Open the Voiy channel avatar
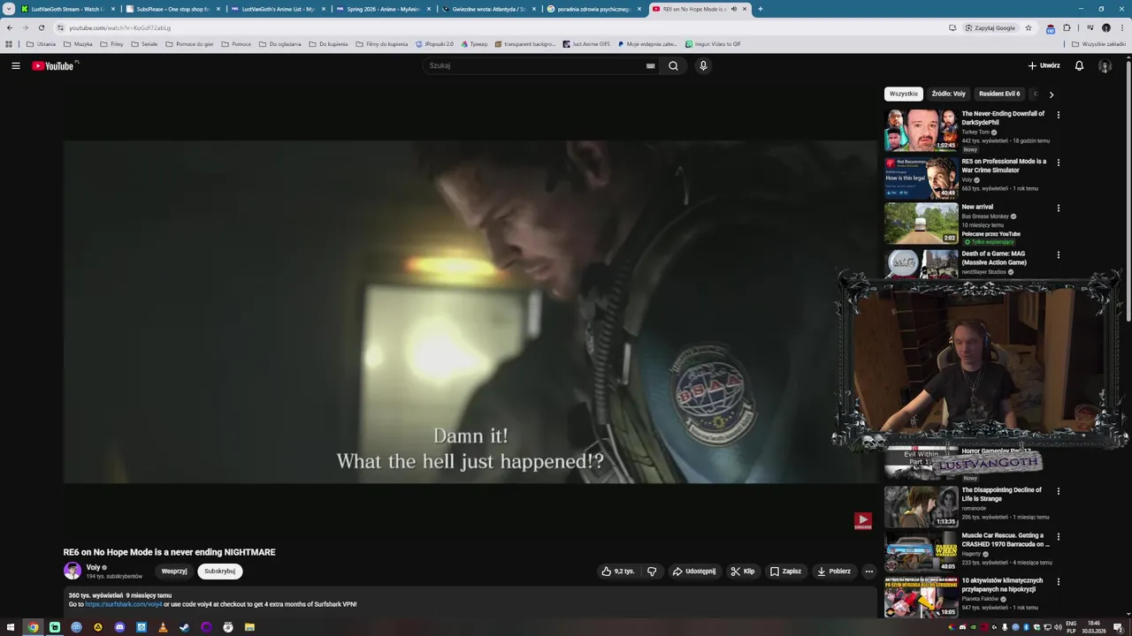This screenshot has width=1132, height=636. [x=73, y=571]
